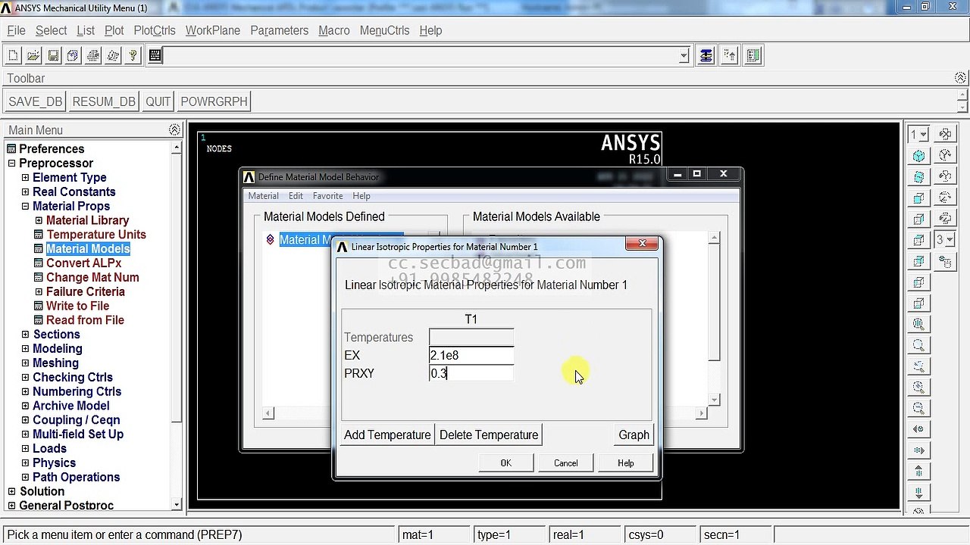This screenshot has height=545, width=970.
Task: Select the Write to File tree item
Action: point(78,306)
